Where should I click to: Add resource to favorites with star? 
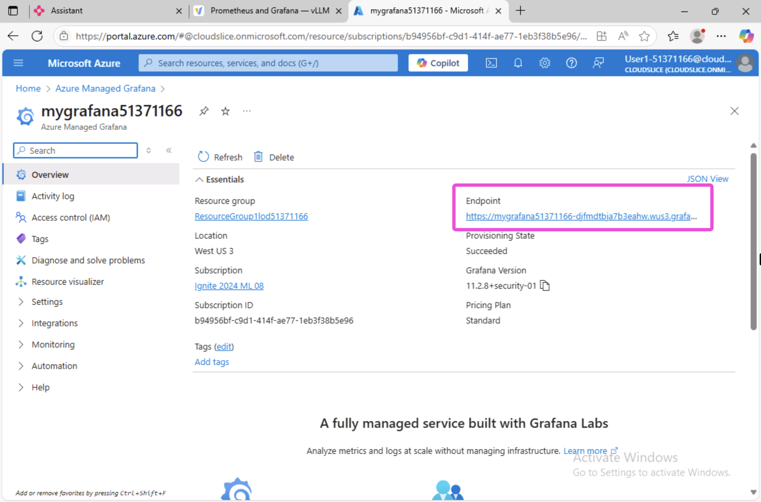pos(225,111)
